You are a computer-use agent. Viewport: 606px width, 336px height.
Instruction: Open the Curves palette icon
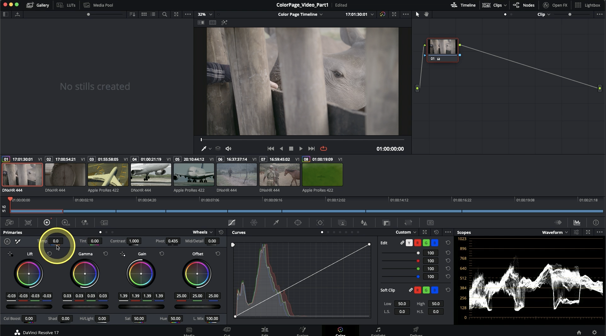pos(232,223)
